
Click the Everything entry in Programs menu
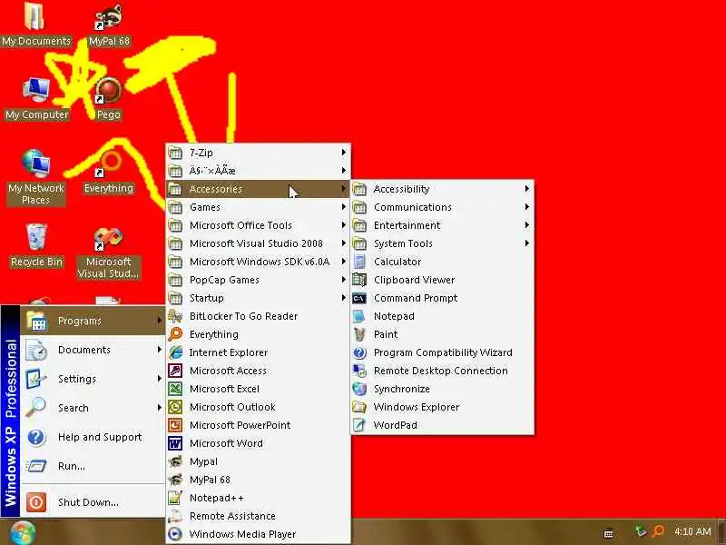(x=258, y=334)
